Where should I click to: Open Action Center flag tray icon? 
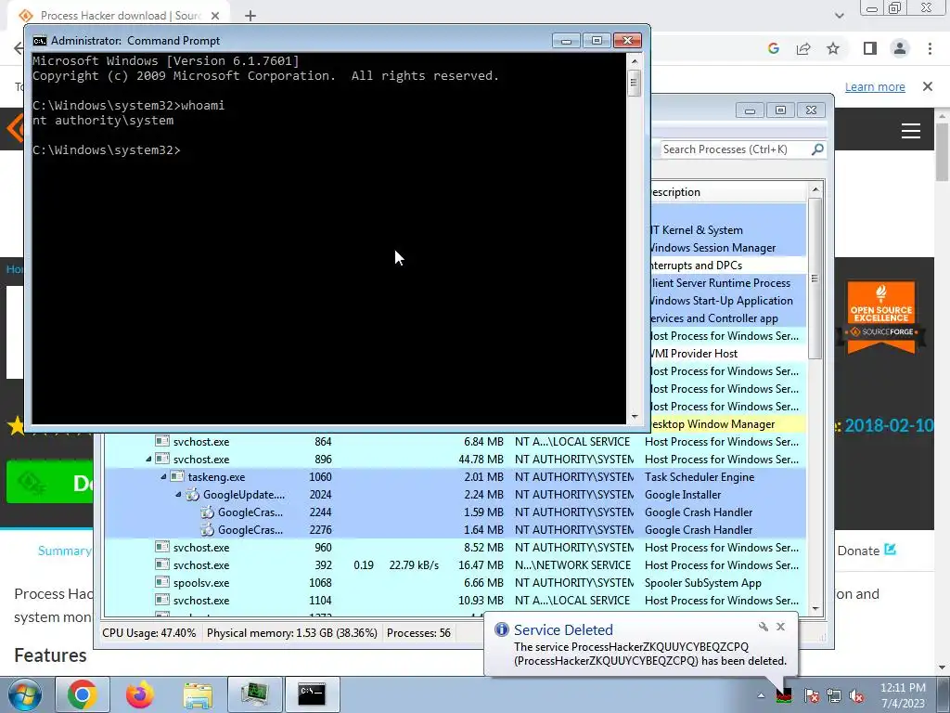[812, 695]
